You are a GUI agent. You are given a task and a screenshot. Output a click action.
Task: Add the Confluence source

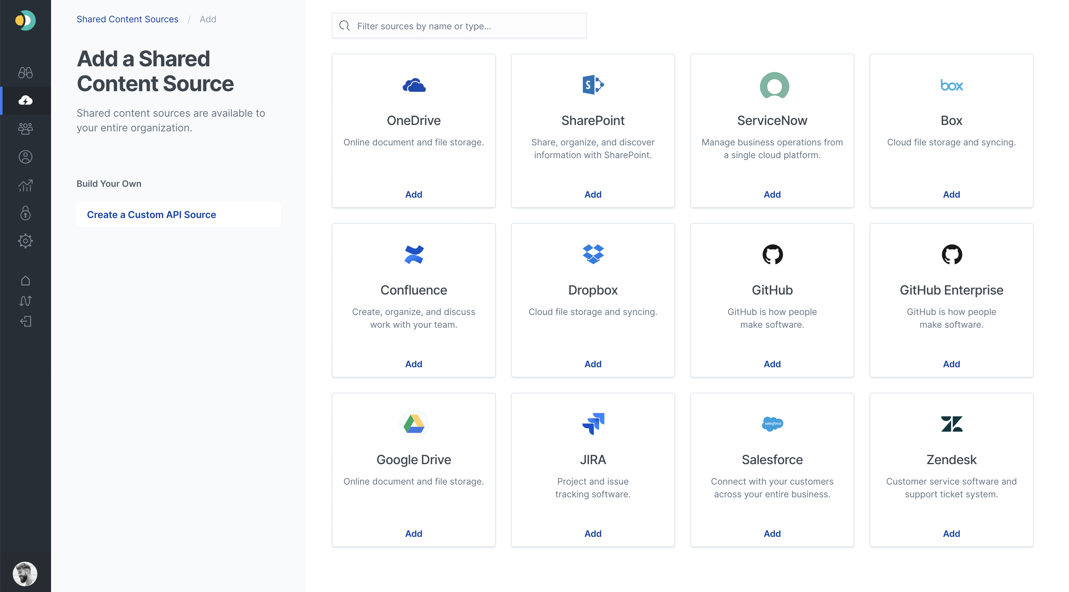point(413,364)
